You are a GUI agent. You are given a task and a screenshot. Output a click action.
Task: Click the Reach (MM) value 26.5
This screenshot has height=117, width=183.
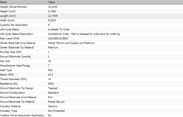[x=51, y=75]
